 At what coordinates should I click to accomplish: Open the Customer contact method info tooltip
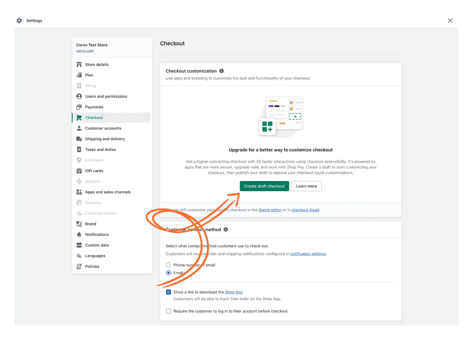point(226,229)
